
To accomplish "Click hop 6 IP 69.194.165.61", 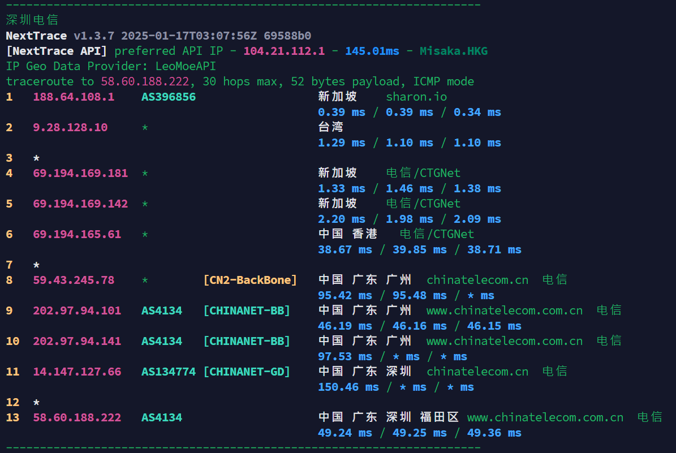I will 77,235.
